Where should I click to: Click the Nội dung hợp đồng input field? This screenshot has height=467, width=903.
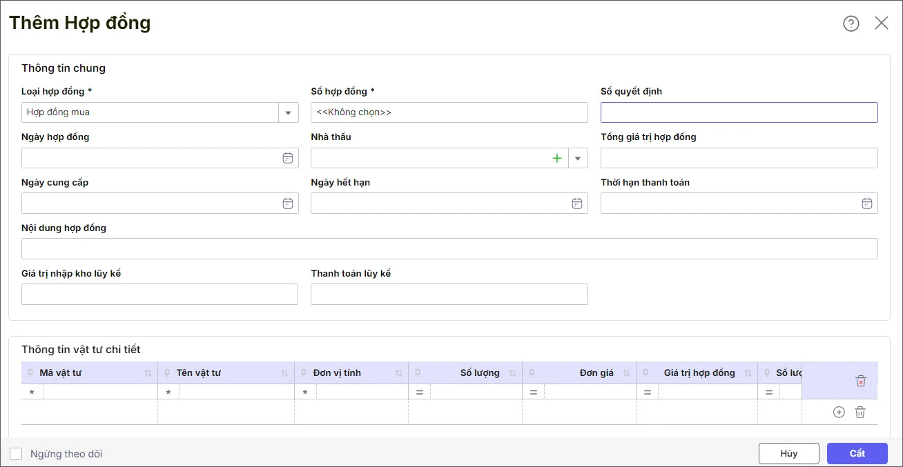449,249
